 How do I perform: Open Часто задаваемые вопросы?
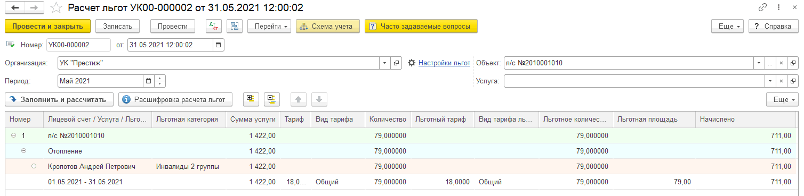pos(421,26)
